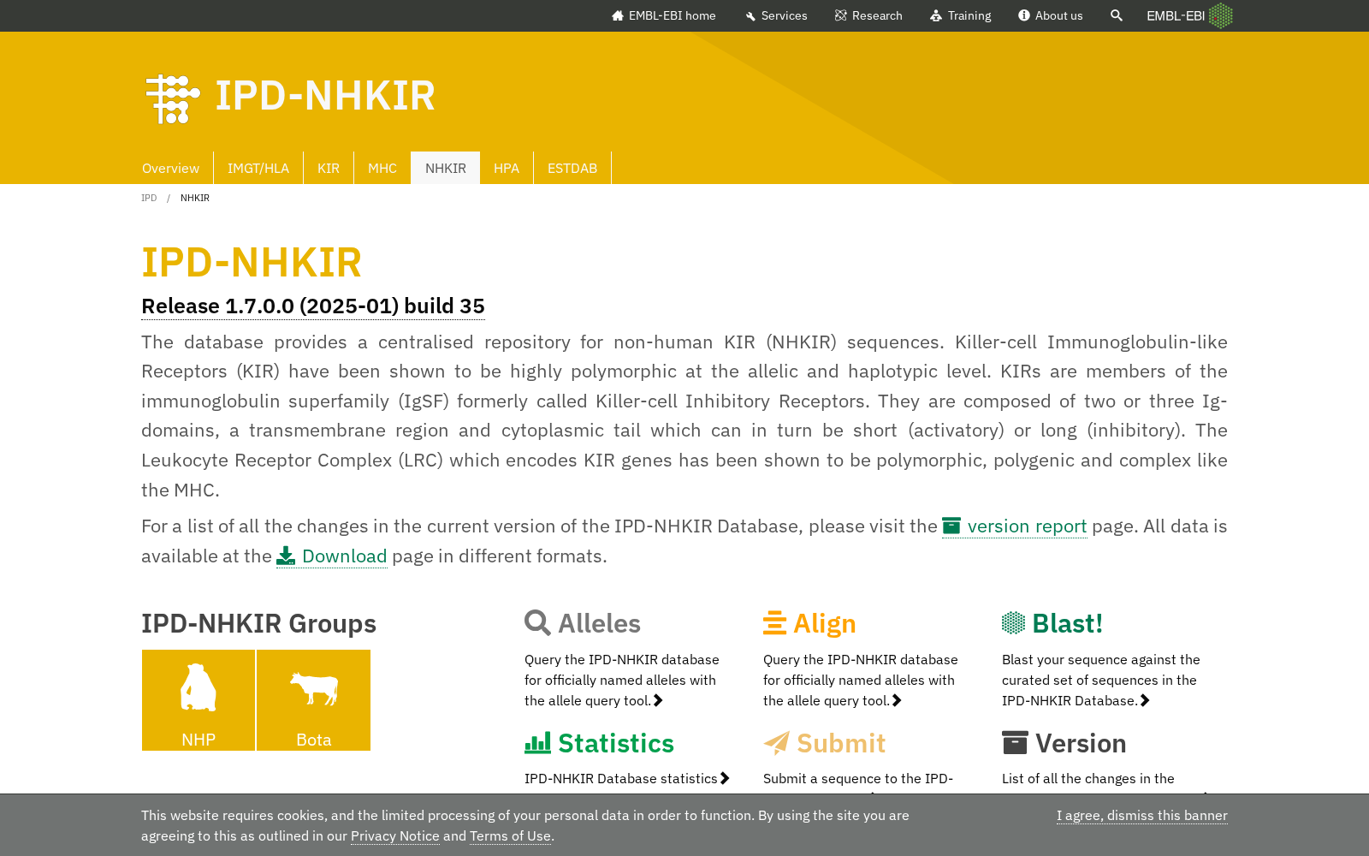Switch to the MHC tab
Viewport: 1369px width, 856px height.
[382, 168]
